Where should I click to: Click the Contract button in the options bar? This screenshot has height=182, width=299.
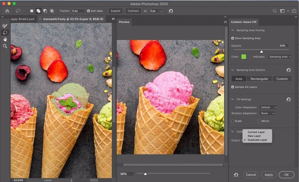pos(133,10)
